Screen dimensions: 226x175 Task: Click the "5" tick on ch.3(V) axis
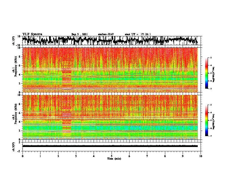(x=20, y=142)
